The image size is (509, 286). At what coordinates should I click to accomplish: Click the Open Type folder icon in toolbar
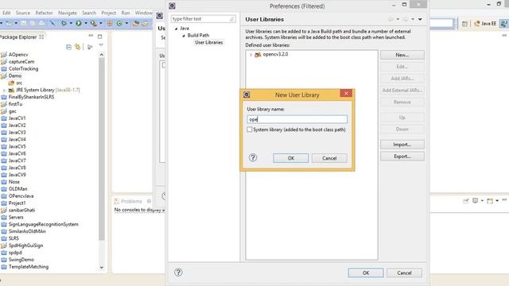136,23
